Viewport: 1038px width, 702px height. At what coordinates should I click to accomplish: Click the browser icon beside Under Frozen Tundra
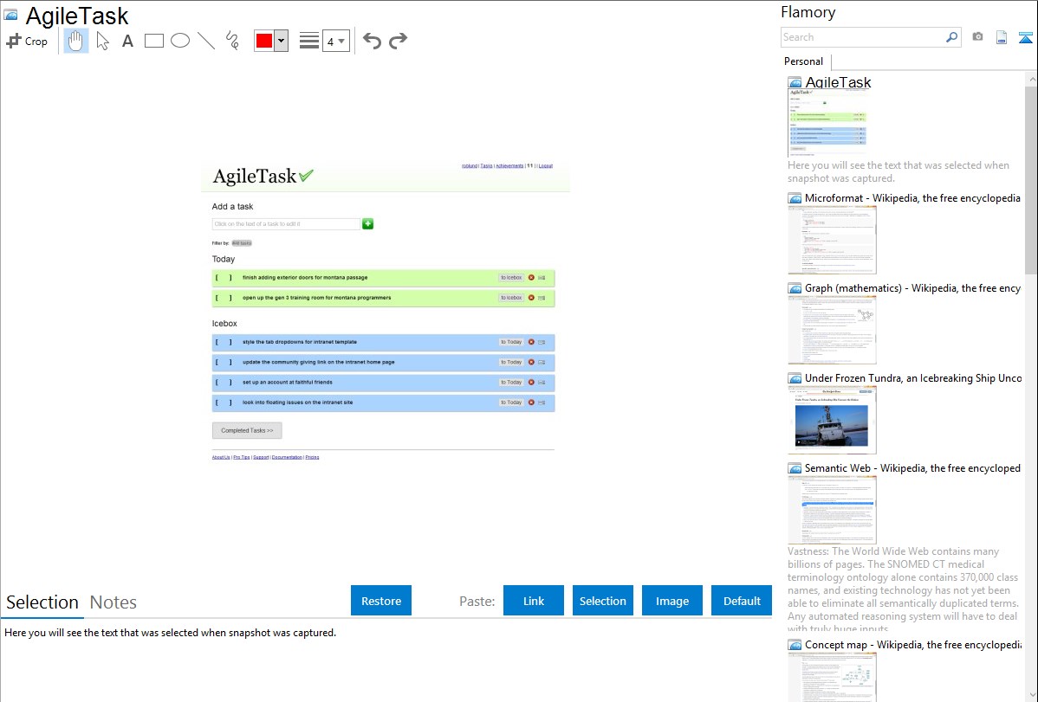coord(795,378)
